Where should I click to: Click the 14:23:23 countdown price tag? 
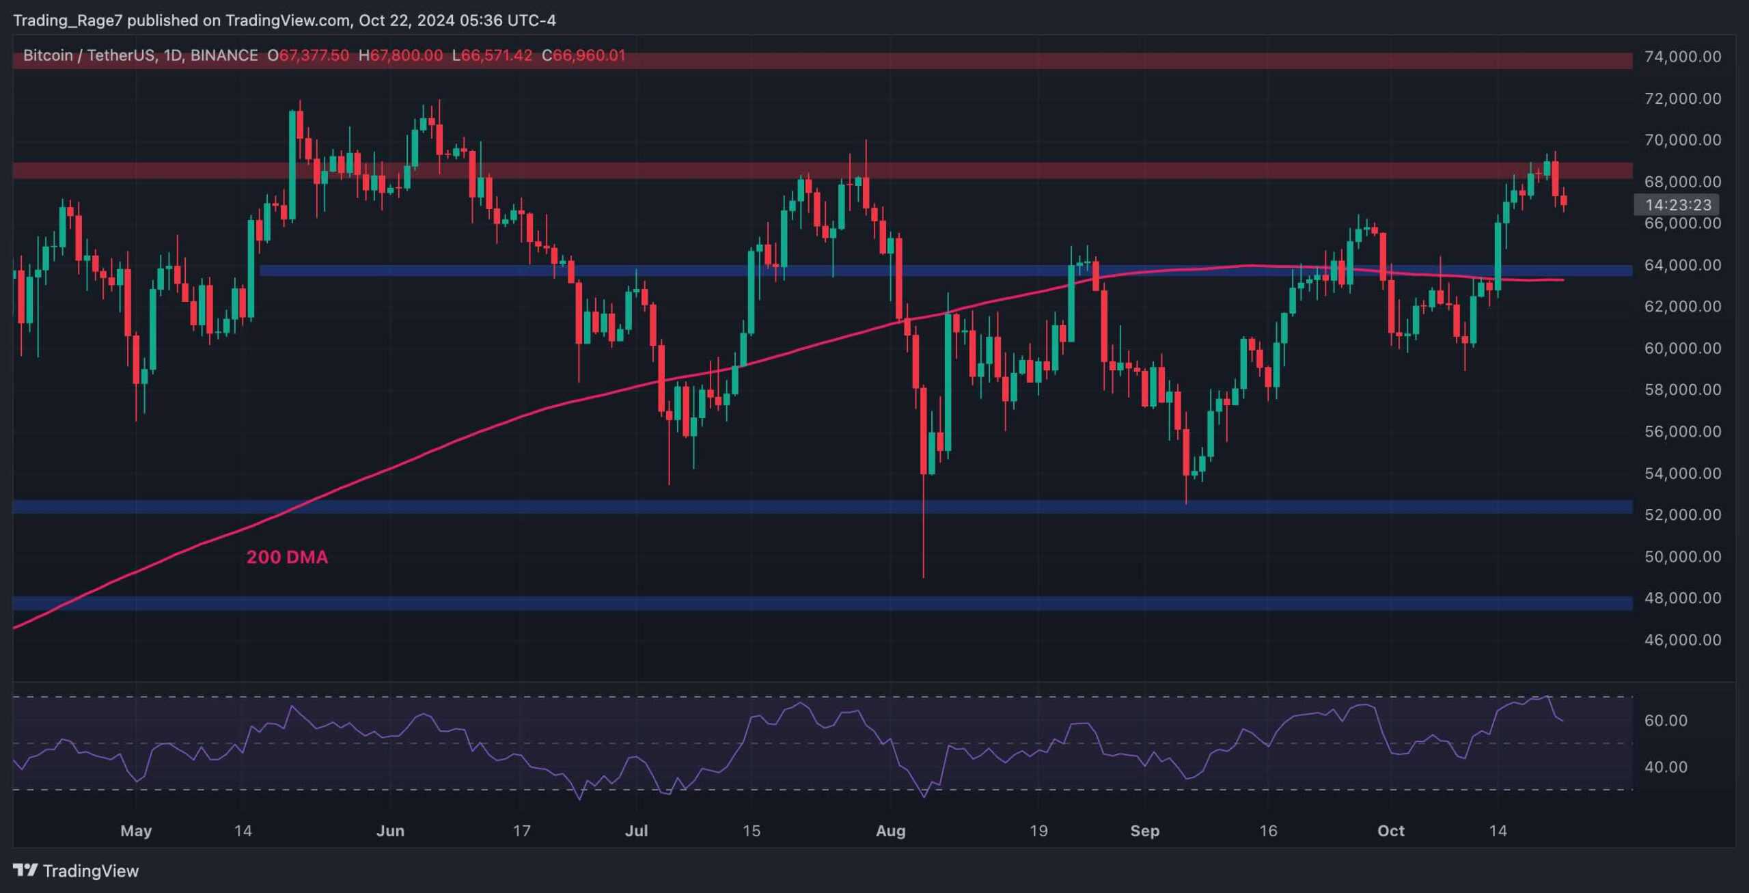point(1678,204)
